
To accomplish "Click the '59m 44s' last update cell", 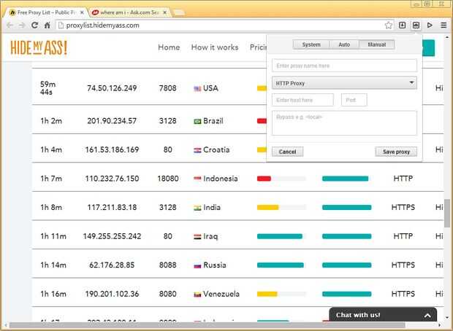I will (48, 88).
